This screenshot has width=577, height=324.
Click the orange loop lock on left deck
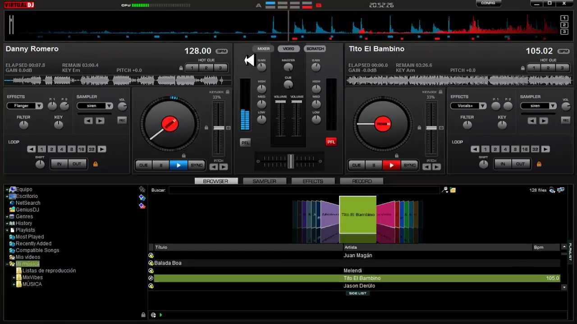(x=95, y=164)
